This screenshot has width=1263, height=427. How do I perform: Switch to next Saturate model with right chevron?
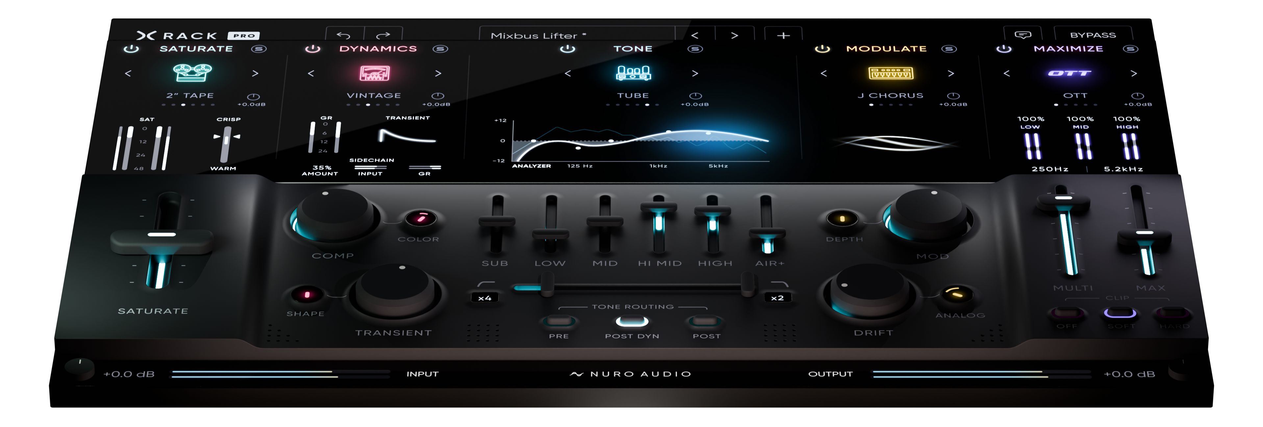click(x=255, y=74)
